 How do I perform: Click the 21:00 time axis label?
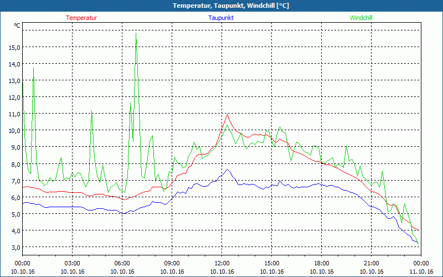tap(371, 264)
